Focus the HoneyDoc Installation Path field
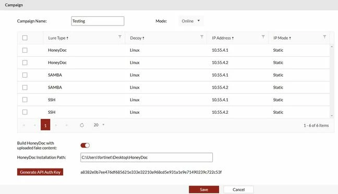 point(147,157)
